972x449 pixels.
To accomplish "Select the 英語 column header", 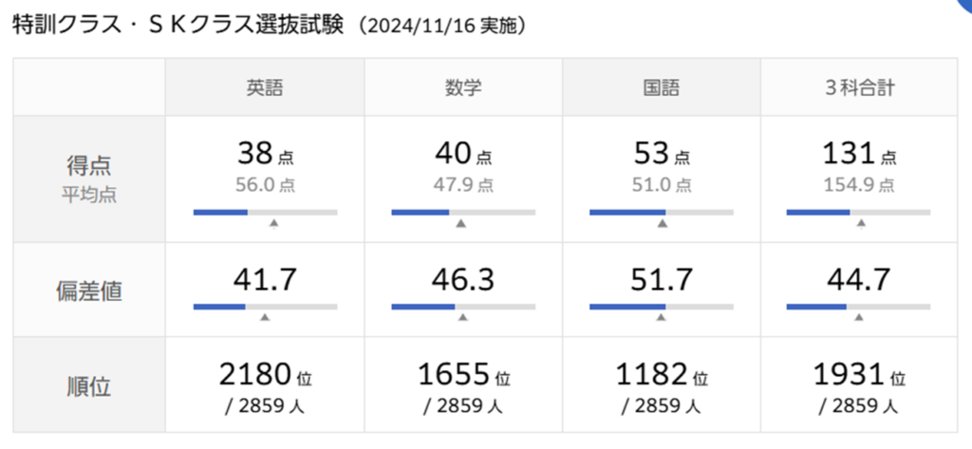I will (x=265, y=88).
